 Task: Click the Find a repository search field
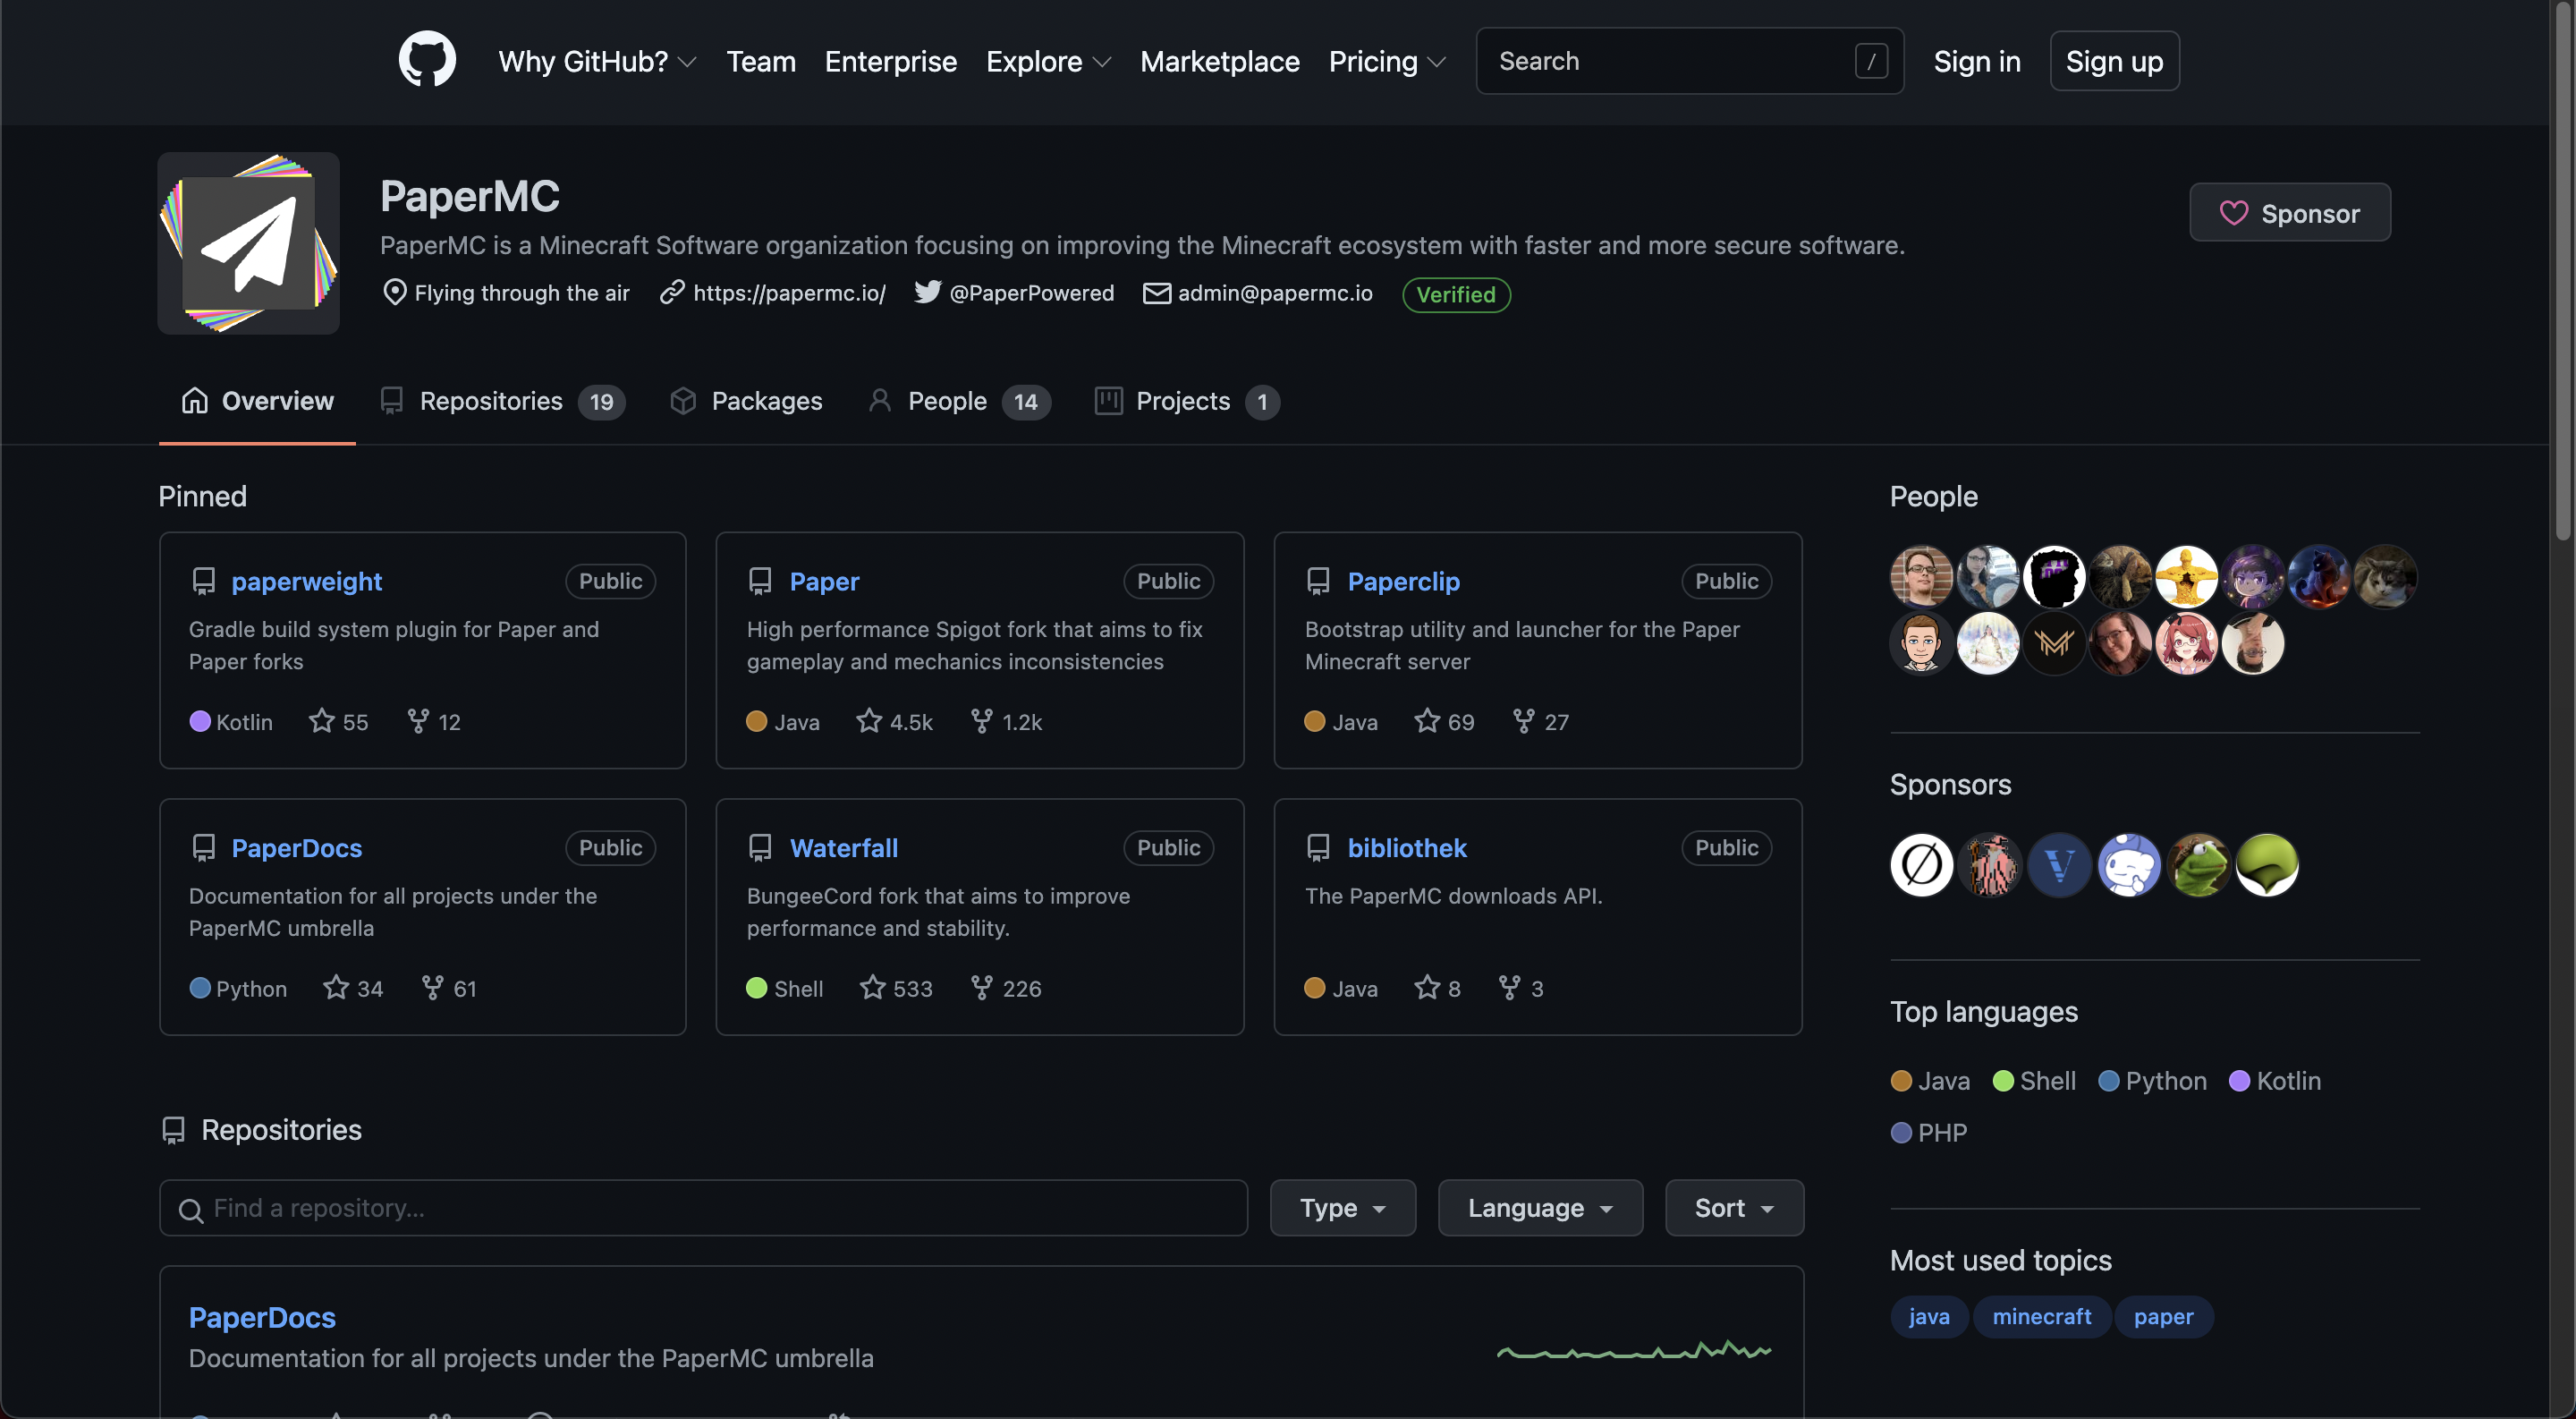[x=703, y=1208]
